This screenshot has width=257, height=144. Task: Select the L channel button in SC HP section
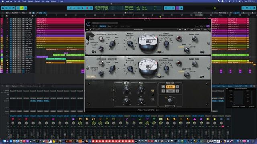click(114, 90)
